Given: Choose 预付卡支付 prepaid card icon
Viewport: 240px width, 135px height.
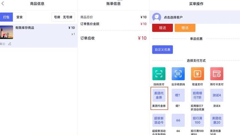Looking at the screenshot, I should (217, 74).
